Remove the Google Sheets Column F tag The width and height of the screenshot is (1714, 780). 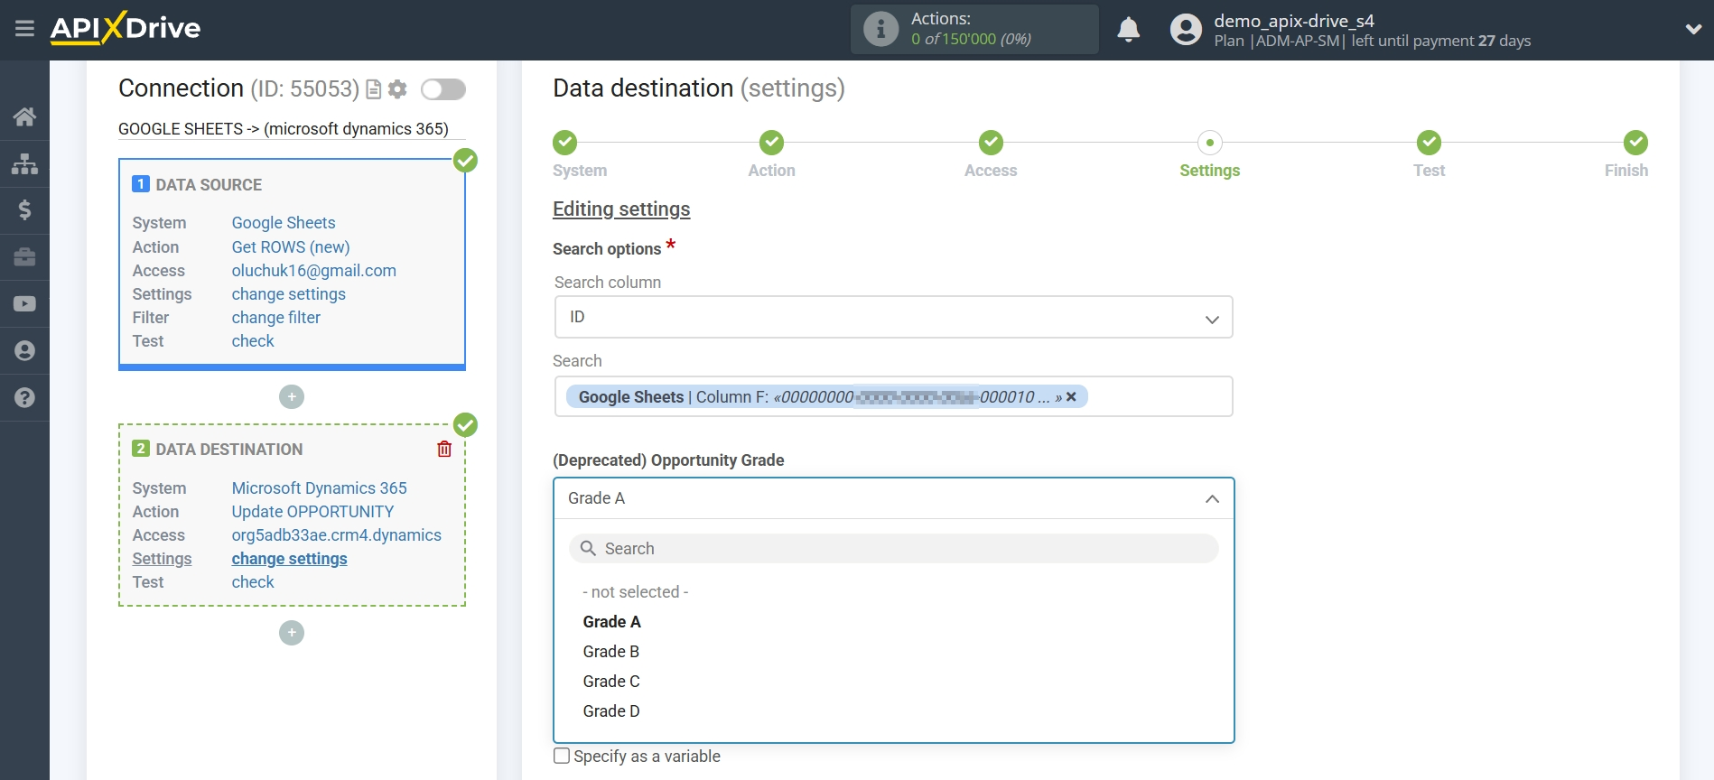pos(1071,397)
